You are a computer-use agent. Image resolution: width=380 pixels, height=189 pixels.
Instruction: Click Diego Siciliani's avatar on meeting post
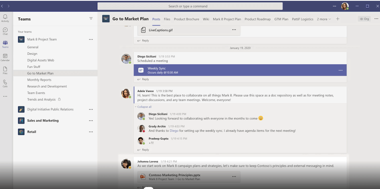coord(126,59)
